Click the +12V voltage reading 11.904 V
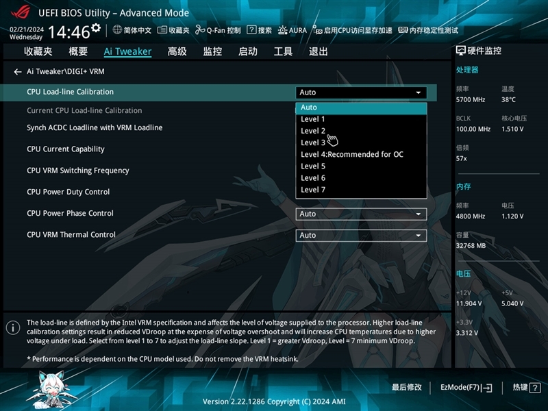Image resolution: width=548 pixels, height=411 pixels. click(468, 303)
